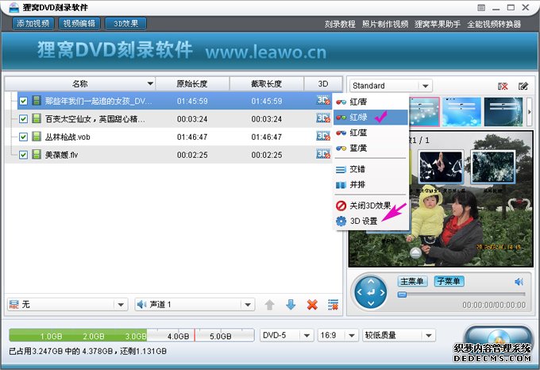Image resolution: width=540 pixels, height=370 pixels.
Task: Choose 关闭3D效果 in the menu
Action: (371, 206)
